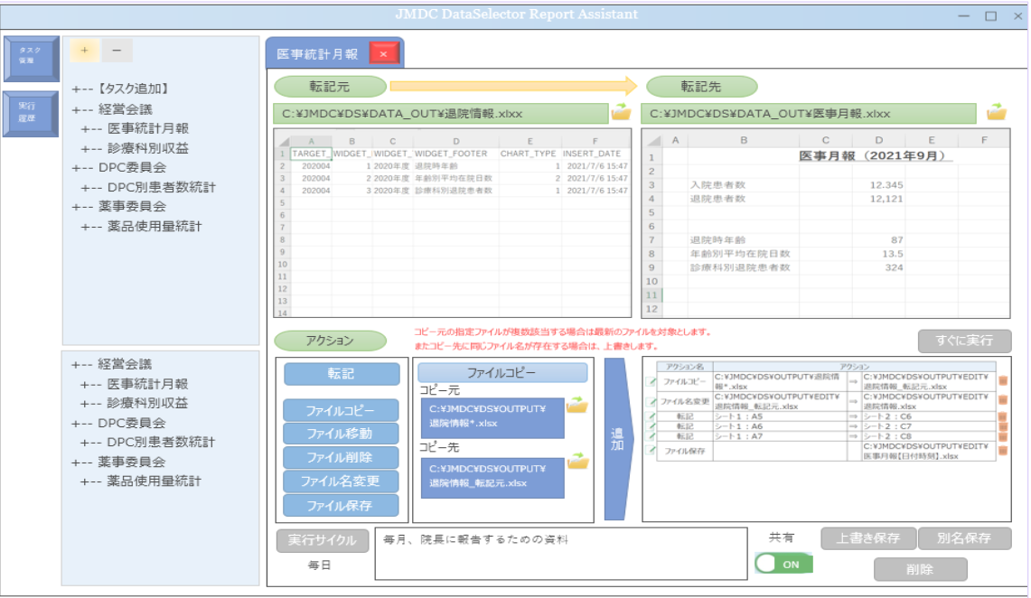
Task: Select 薬品使用量統計 in the upper task tree
Action: coord(141,226)
